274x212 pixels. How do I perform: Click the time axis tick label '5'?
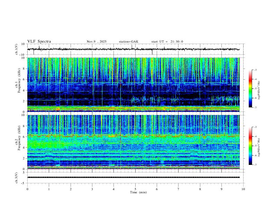click(135, 189)
